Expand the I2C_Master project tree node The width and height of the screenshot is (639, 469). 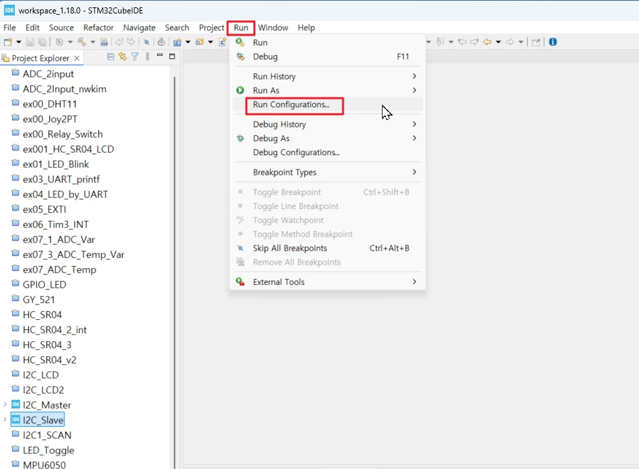pyautogui.click(x=5, y=404)
